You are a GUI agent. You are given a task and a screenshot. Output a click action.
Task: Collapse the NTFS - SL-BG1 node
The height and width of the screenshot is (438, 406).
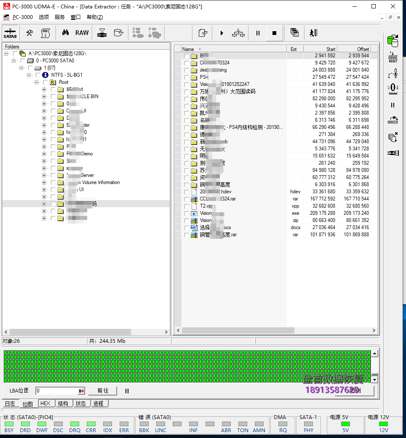(x=29, y=75)
